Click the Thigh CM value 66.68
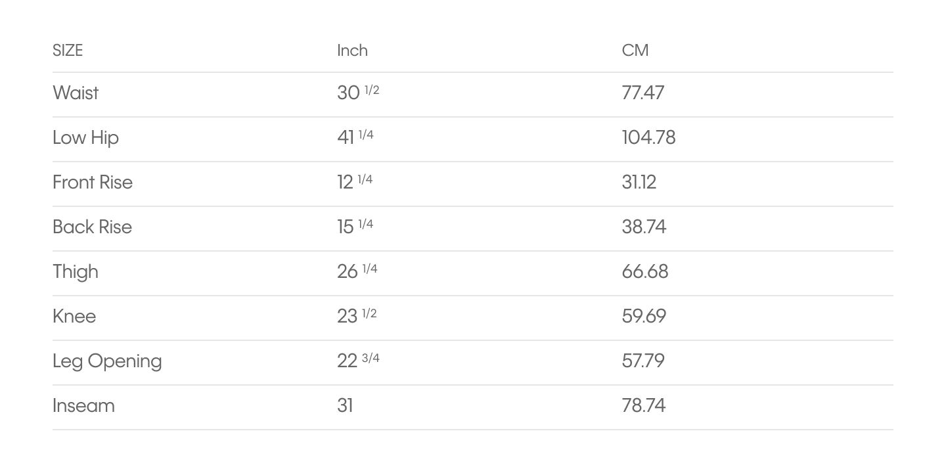The width and height of the screenshot is (946, 473). 645,271
